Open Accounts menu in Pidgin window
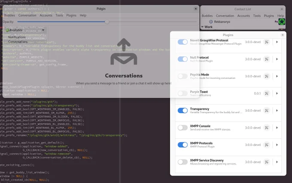292x183 pixels. pos(46,15)
